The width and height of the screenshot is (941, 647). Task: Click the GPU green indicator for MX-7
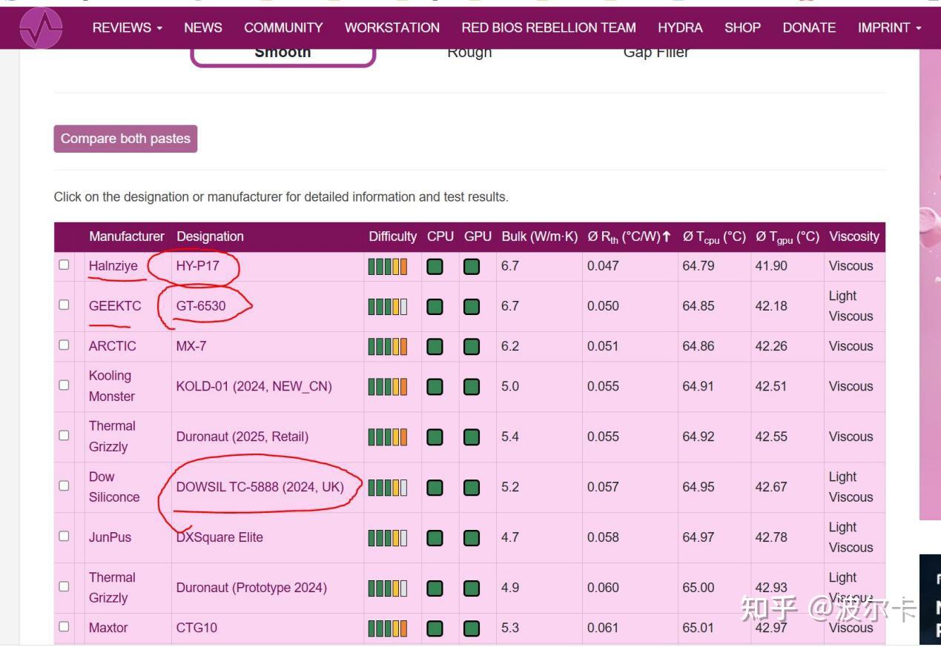pos(472,346)
